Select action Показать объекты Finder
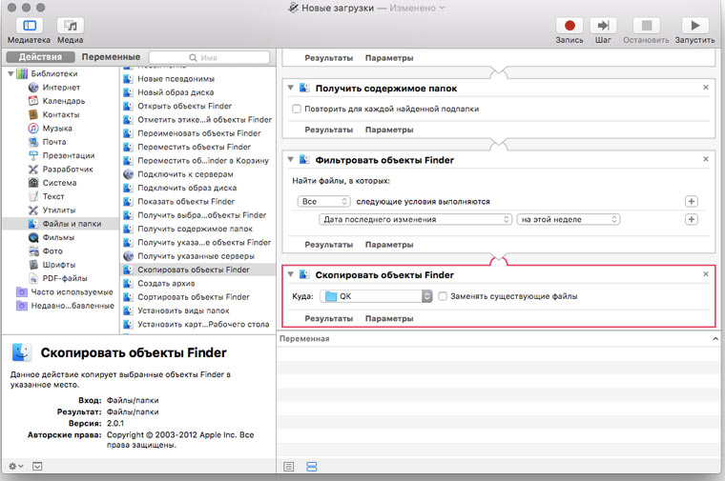 pos(186,201)
